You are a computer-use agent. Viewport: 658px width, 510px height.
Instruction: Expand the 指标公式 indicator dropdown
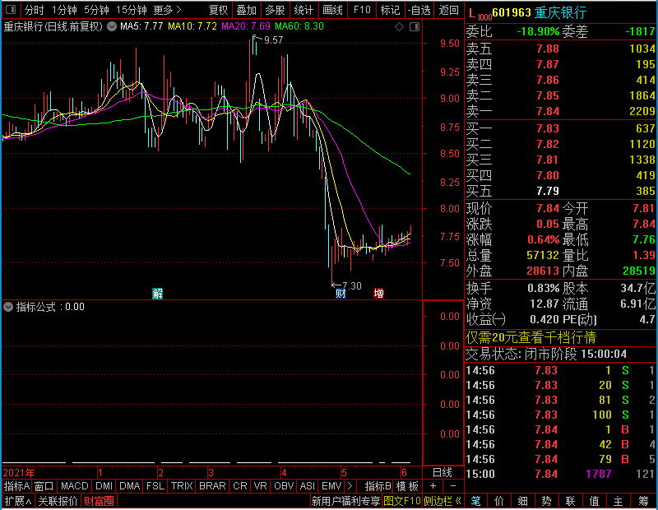click(x=8, y=307)
